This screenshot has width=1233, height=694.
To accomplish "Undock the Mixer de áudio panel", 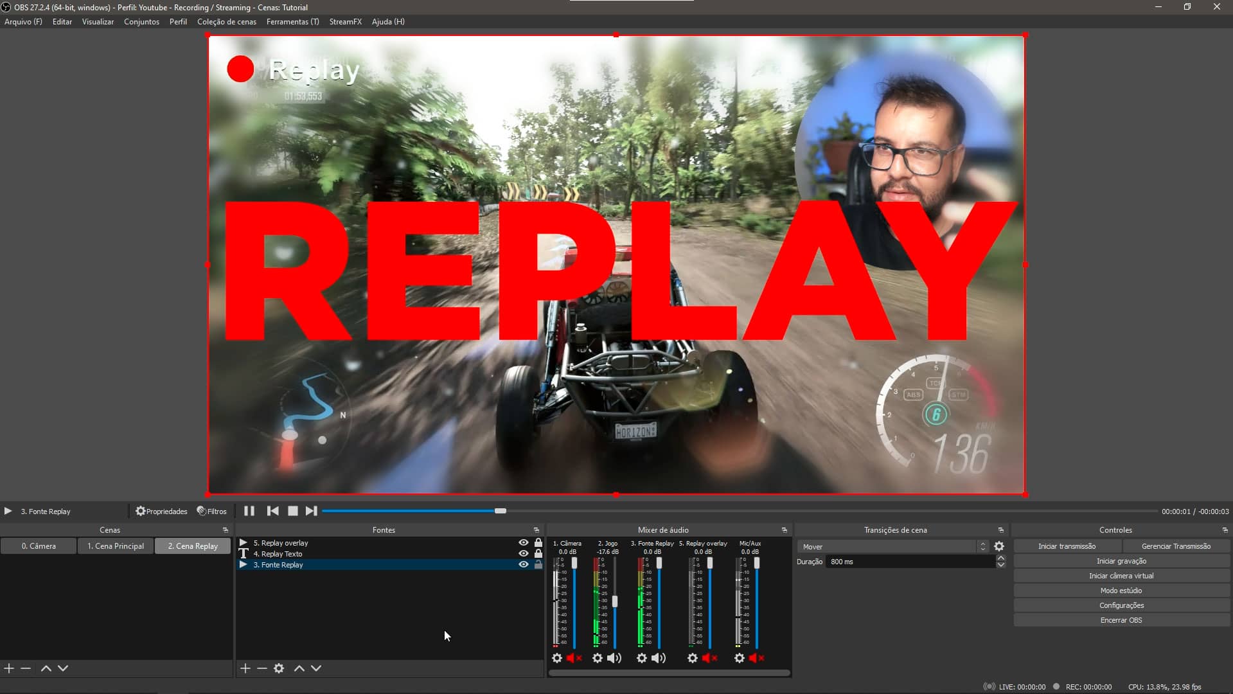I will pos(784,530).
